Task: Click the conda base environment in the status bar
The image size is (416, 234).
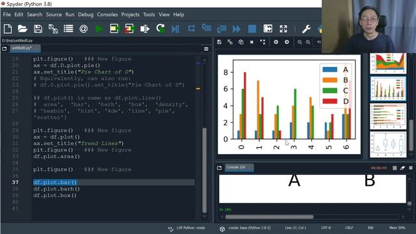Action: click(x=246, y=228)
